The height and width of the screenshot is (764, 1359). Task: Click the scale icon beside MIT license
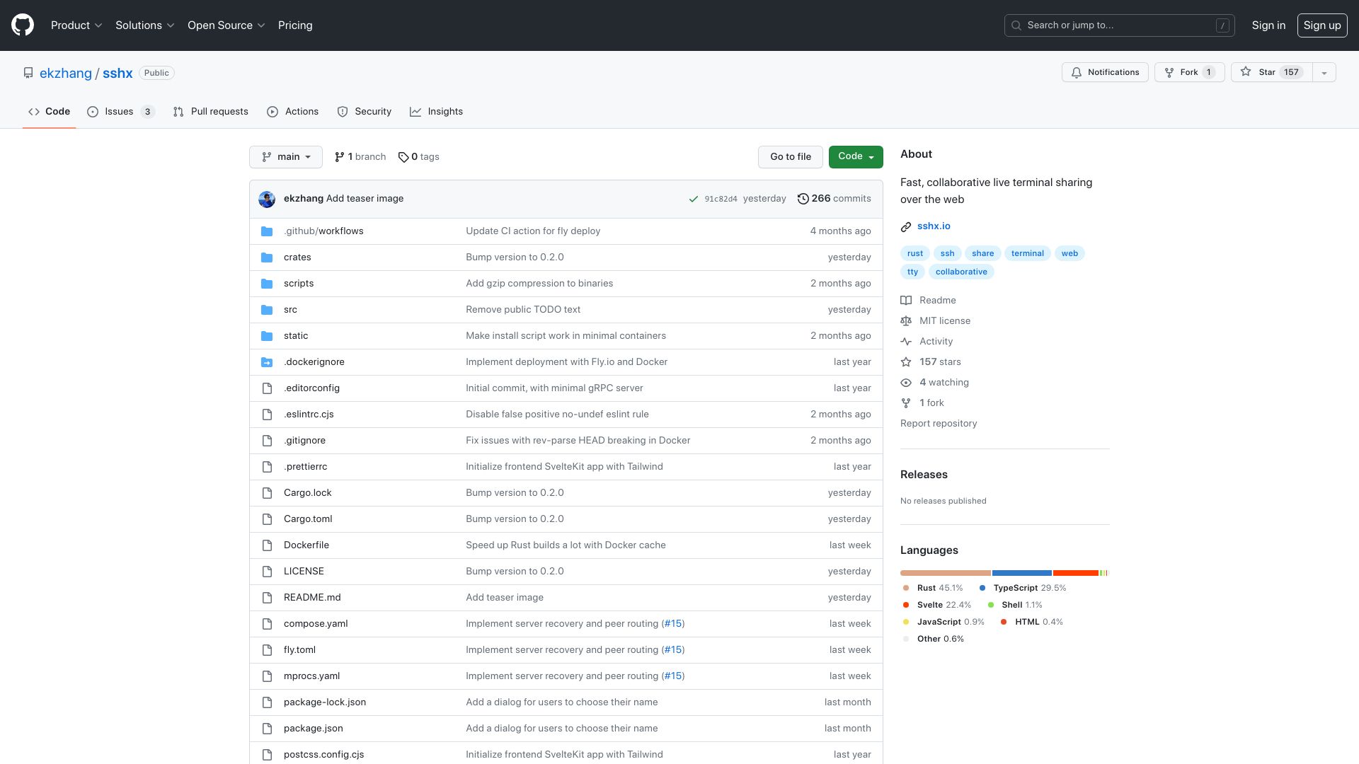click(x=906, y=321)
